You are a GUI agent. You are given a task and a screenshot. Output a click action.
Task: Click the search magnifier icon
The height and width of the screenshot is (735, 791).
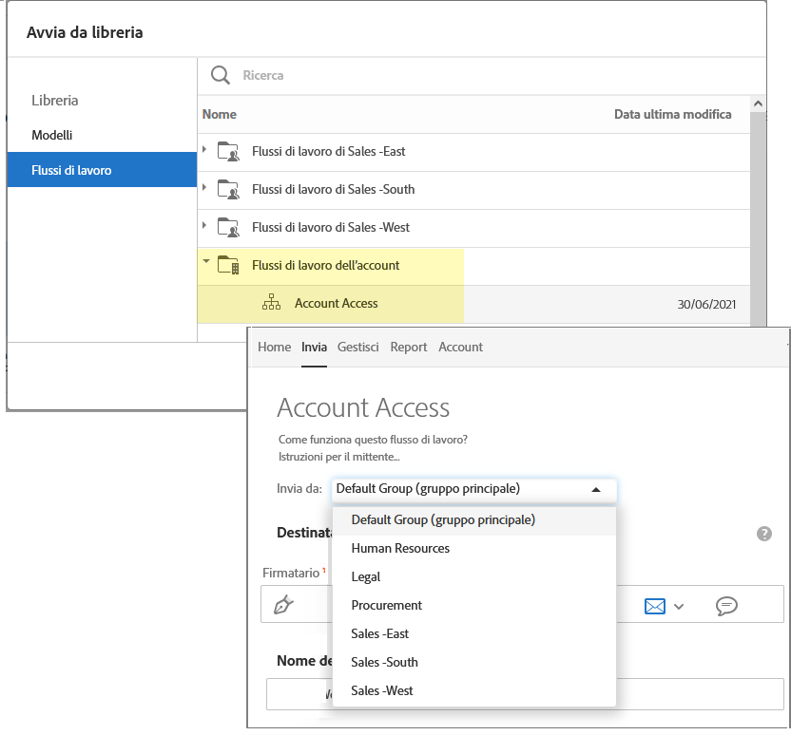(221, 75)
